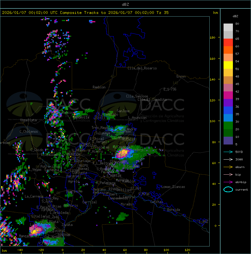The image size is (251, 254).
Task: Click the 'La_Carrera' map label
Action: click(x=34, y=196)
